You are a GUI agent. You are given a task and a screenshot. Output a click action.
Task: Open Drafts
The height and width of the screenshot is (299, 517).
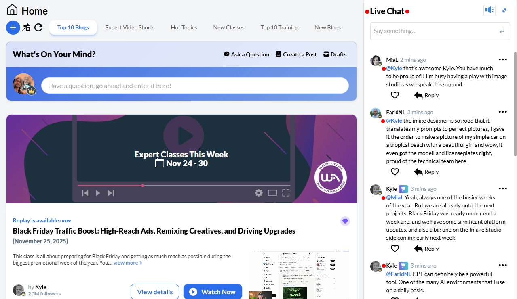coord(335,54)
